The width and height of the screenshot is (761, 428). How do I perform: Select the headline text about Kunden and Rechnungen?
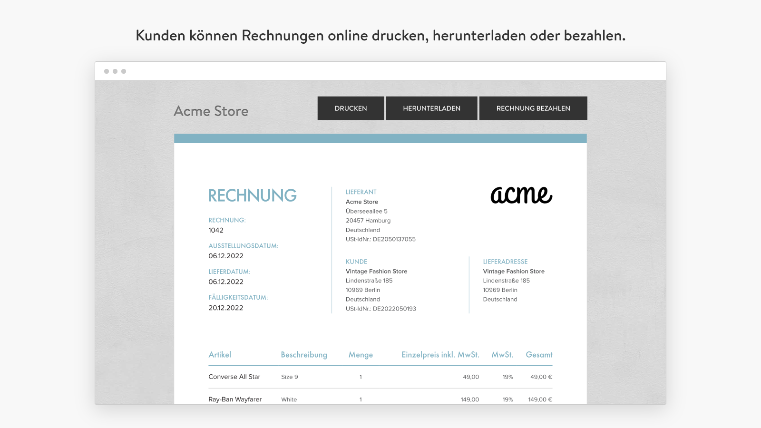click(x=380, y=36)
